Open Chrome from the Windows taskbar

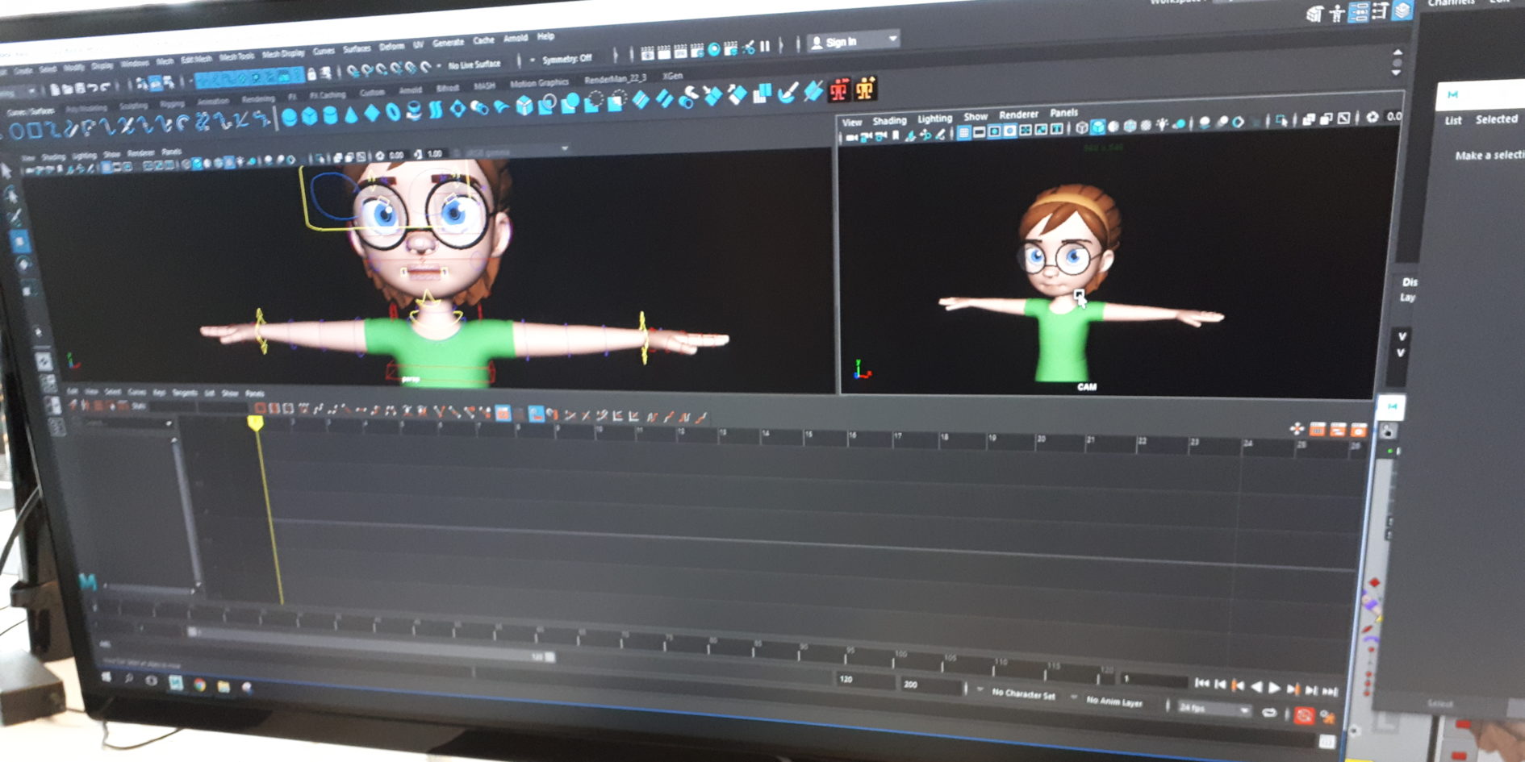pyautogui.click(x=199, y=685)
